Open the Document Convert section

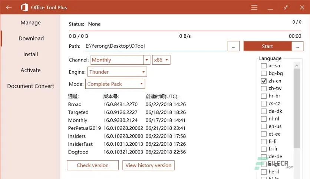(31, 86)
